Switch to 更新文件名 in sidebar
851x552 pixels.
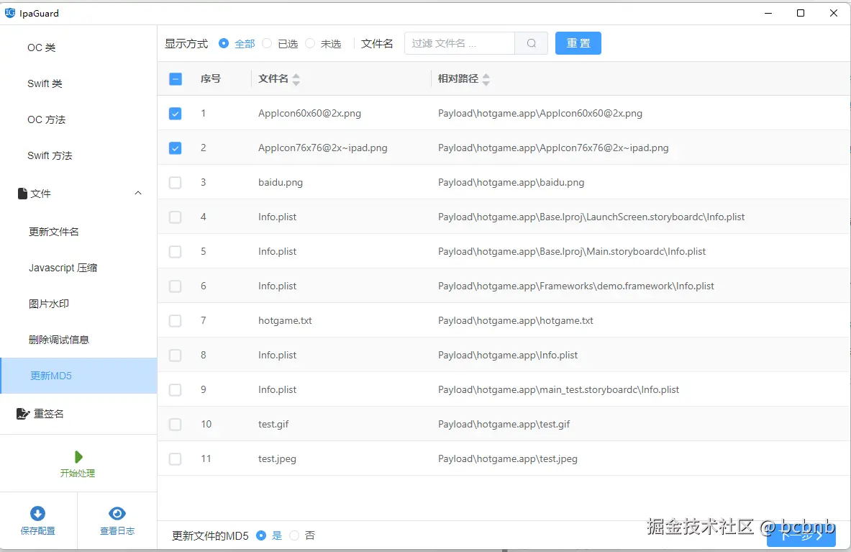pos(54,231)
